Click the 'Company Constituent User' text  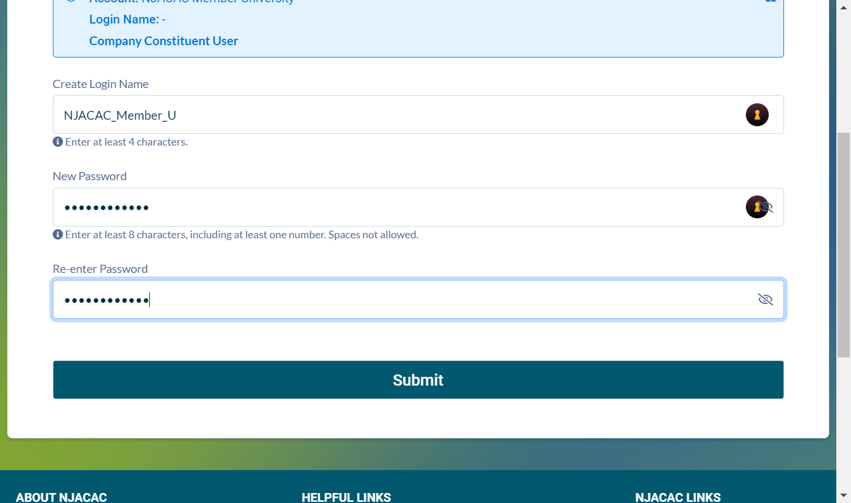[163, 41]
